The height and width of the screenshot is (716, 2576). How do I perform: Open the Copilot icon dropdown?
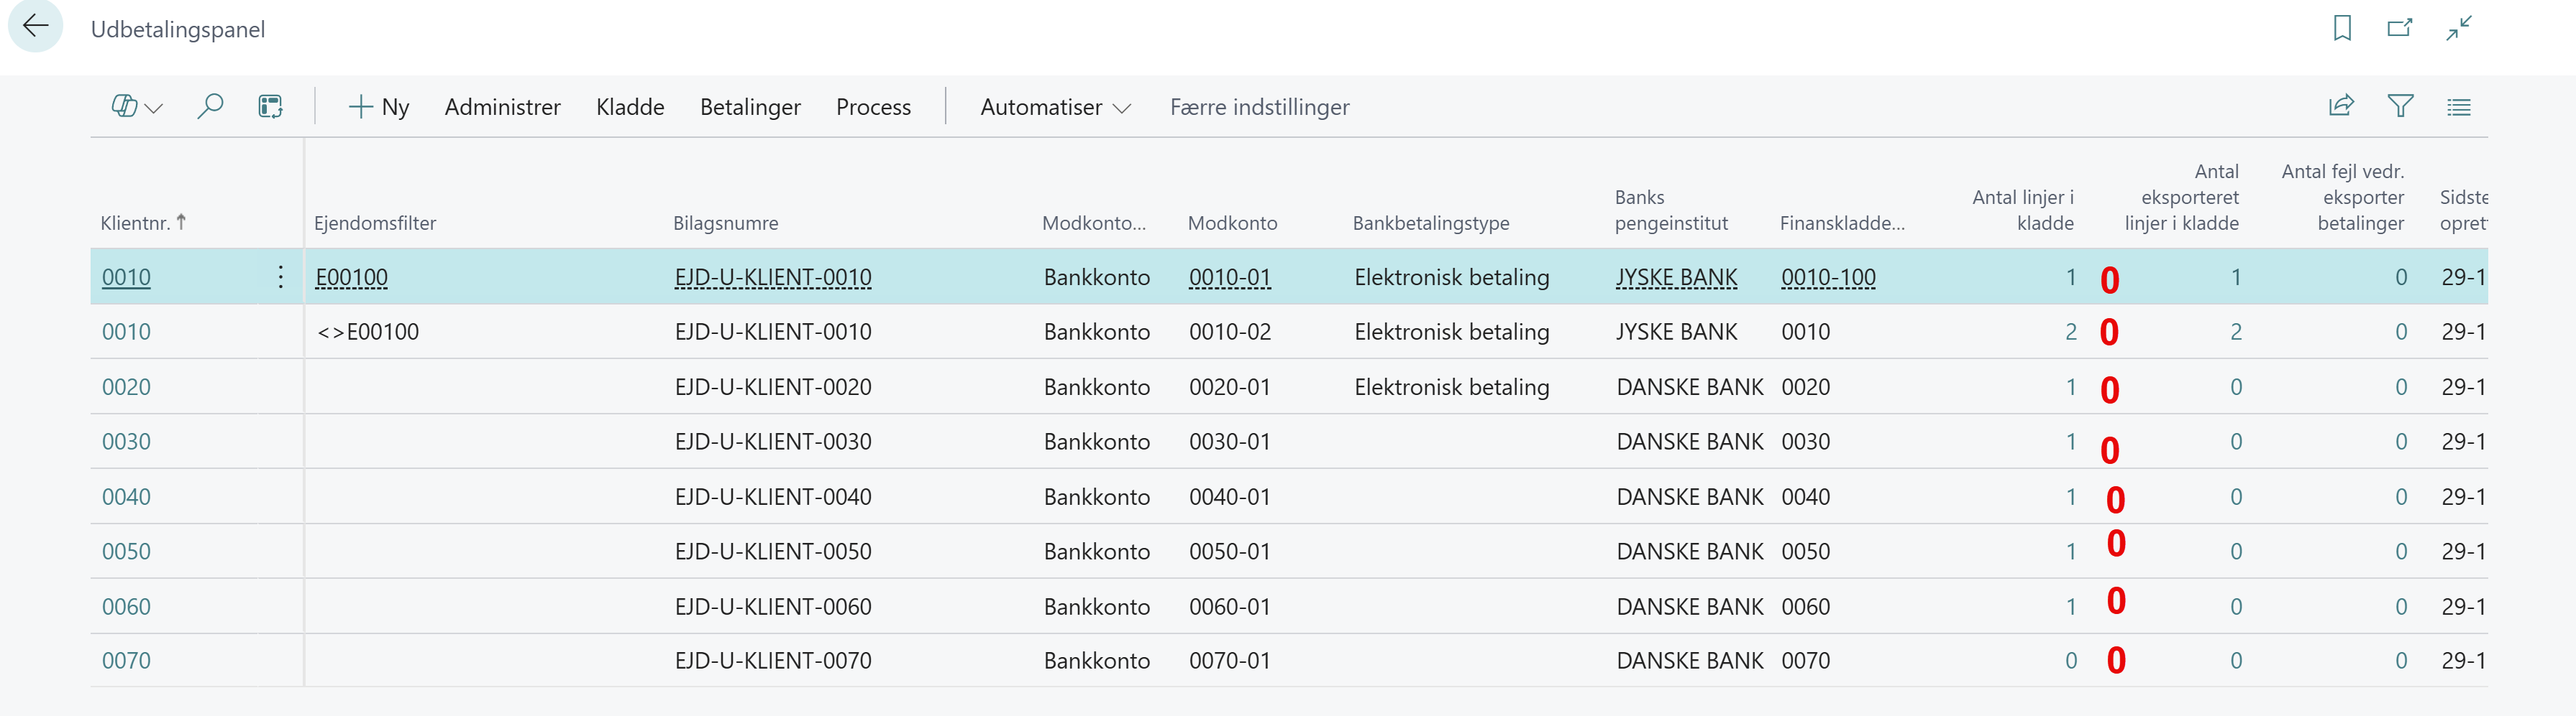(x=136, y=106)
